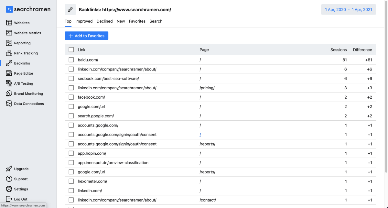Open Websites via its sidebar icon
Screen dimensions: 388x208
coord(9,23)
